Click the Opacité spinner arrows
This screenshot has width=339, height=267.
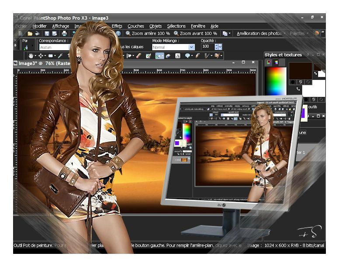coord(216,46)
